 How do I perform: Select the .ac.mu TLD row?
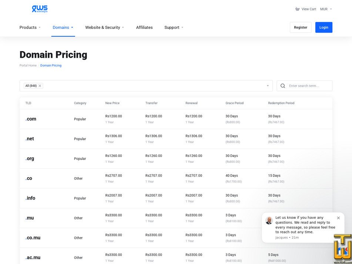(176, 256)
